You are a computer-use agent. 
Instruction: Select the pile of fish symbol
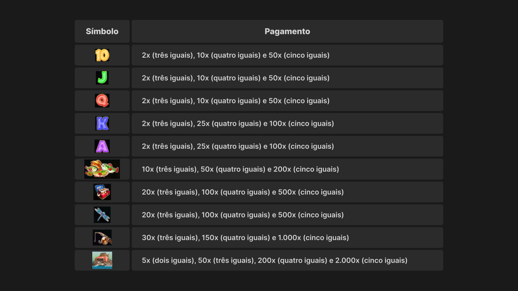pyautogui.click(x=102, y=169)
